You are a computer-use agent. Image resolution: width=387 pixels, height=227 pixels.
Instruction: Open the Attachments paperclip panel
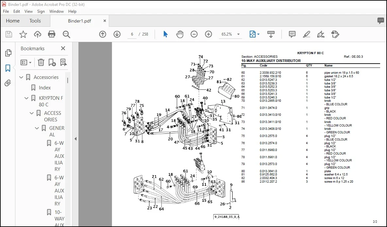pyautogui.click(x=8, y=83)
